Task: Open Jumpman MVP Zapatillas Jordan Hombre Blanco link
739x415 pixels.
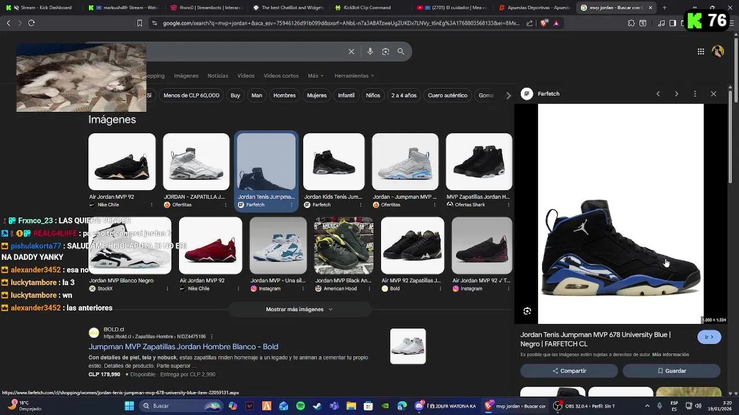Action: pos(183,346)
